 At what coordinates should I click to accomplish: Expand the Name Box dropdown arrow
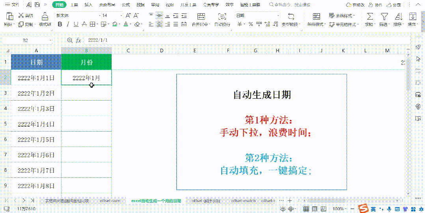(50, 40)
